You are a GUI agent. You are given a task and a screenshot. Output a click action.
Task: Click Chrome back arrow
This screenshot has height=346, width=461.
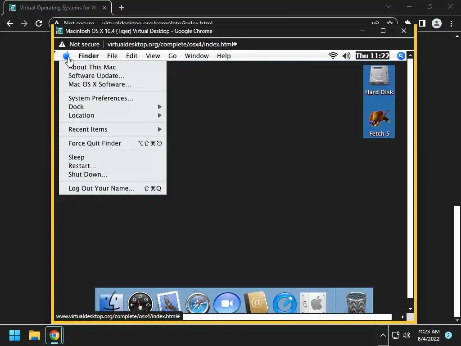click(x=10, y=23)
